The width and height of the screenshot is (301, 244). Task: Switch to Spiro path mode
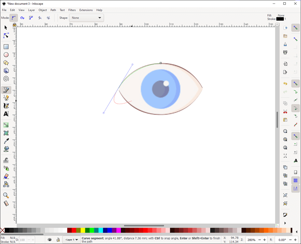click(x=22, y=18)
